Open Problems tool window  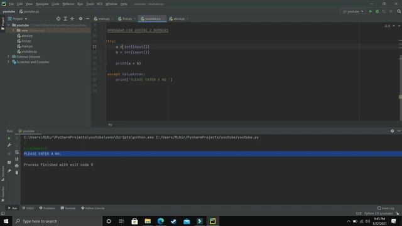point(47,208)
